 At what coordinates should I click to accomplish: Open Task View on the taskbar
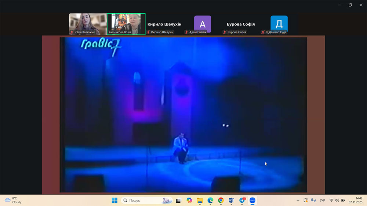coord(179,201)
